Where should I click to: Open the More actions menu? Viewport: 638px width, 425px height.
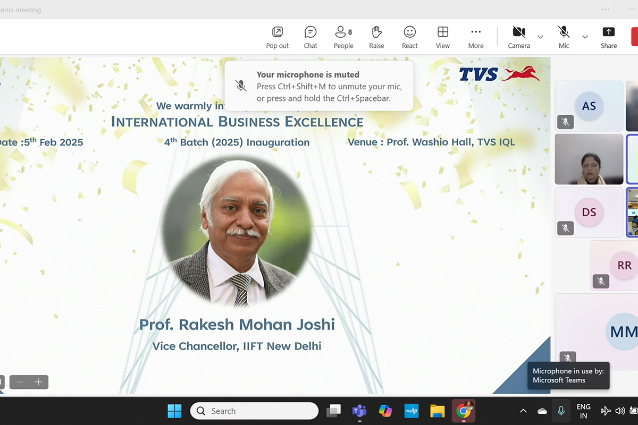point(476,37)
